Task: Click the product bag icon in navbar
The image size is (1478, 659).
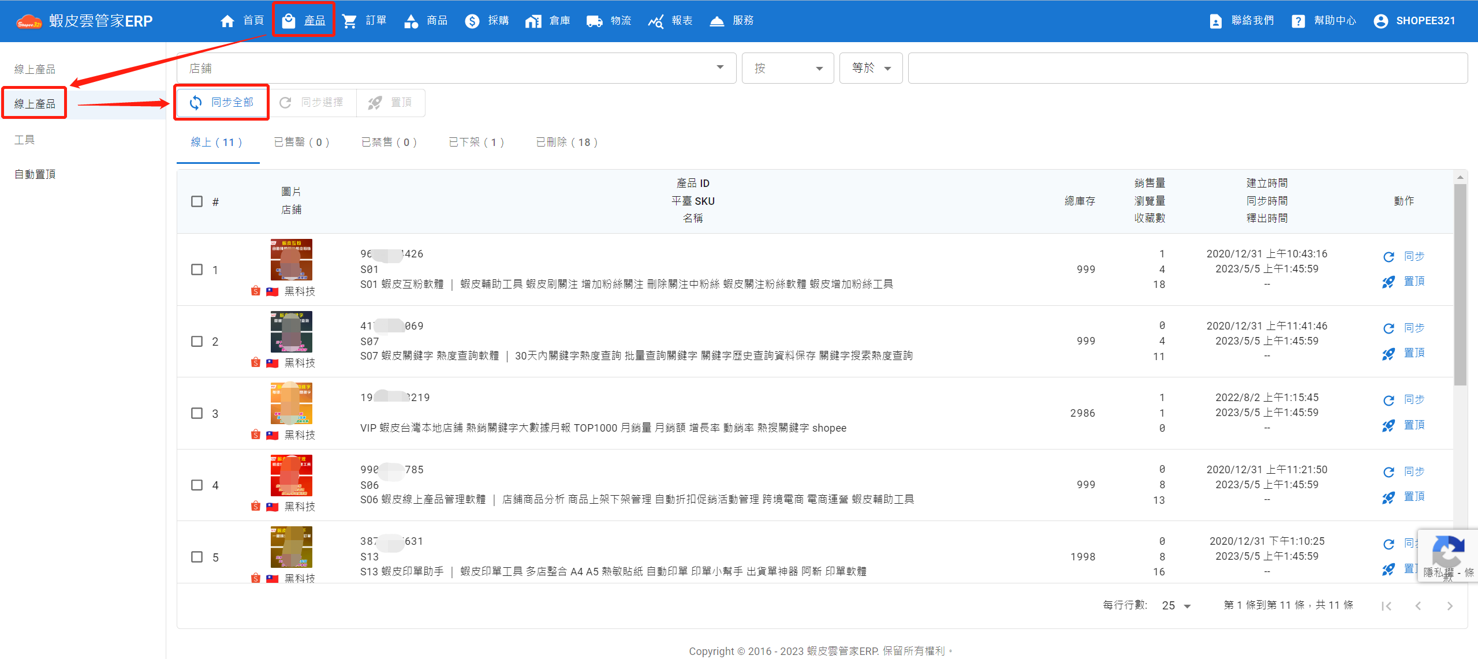Action: pos(289,21)
